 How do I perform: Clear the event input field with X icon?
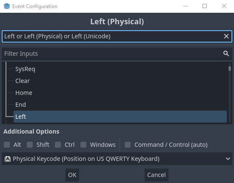tap(226, 36)
